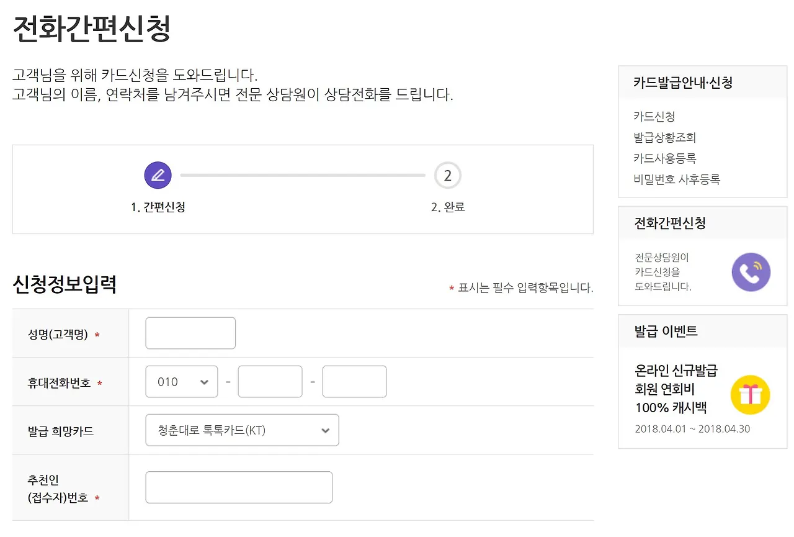794x537 pixels.
Task: Focus the 성명(고객명) name input field
Action: (190, 333)
